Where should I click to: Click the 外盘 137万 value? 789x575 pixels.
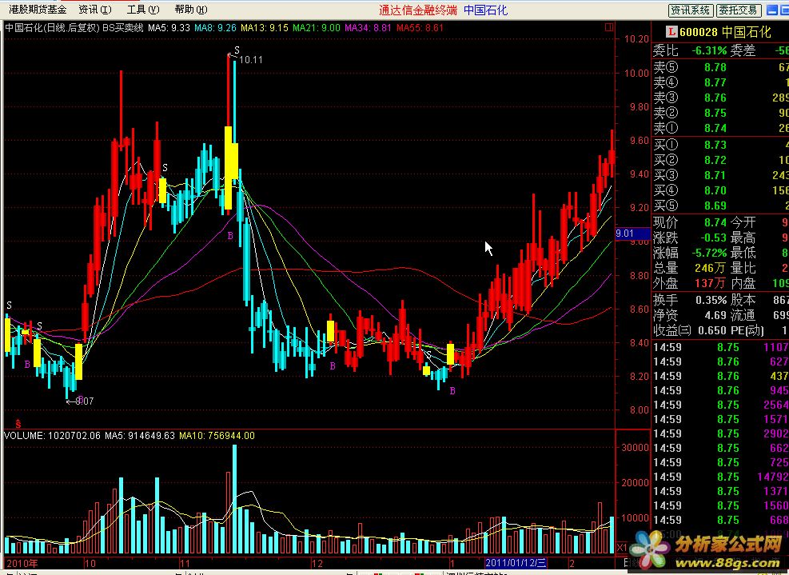[x=711, y=283]
